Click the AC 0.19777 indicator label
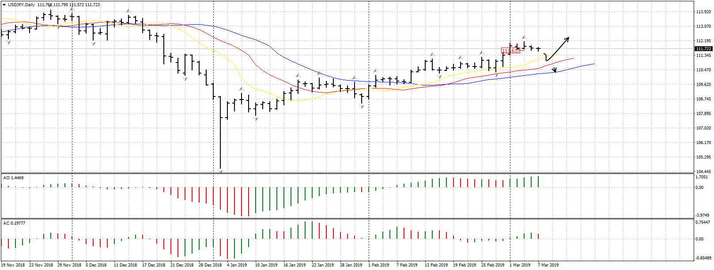 15,223
